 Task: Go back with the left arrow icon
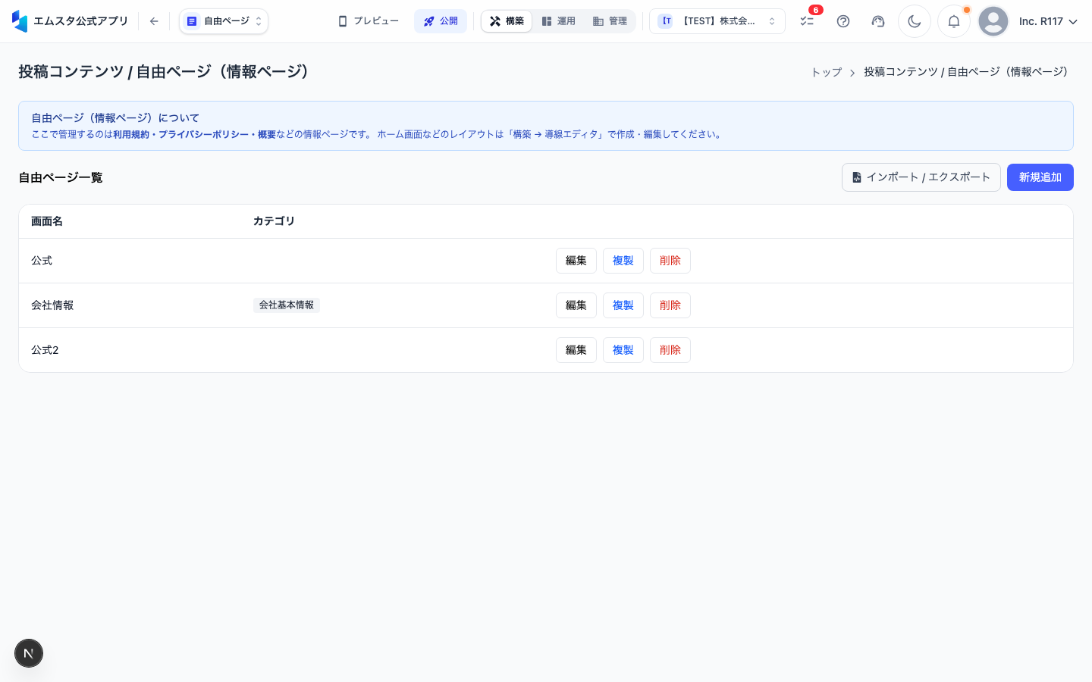pos(154,21)
